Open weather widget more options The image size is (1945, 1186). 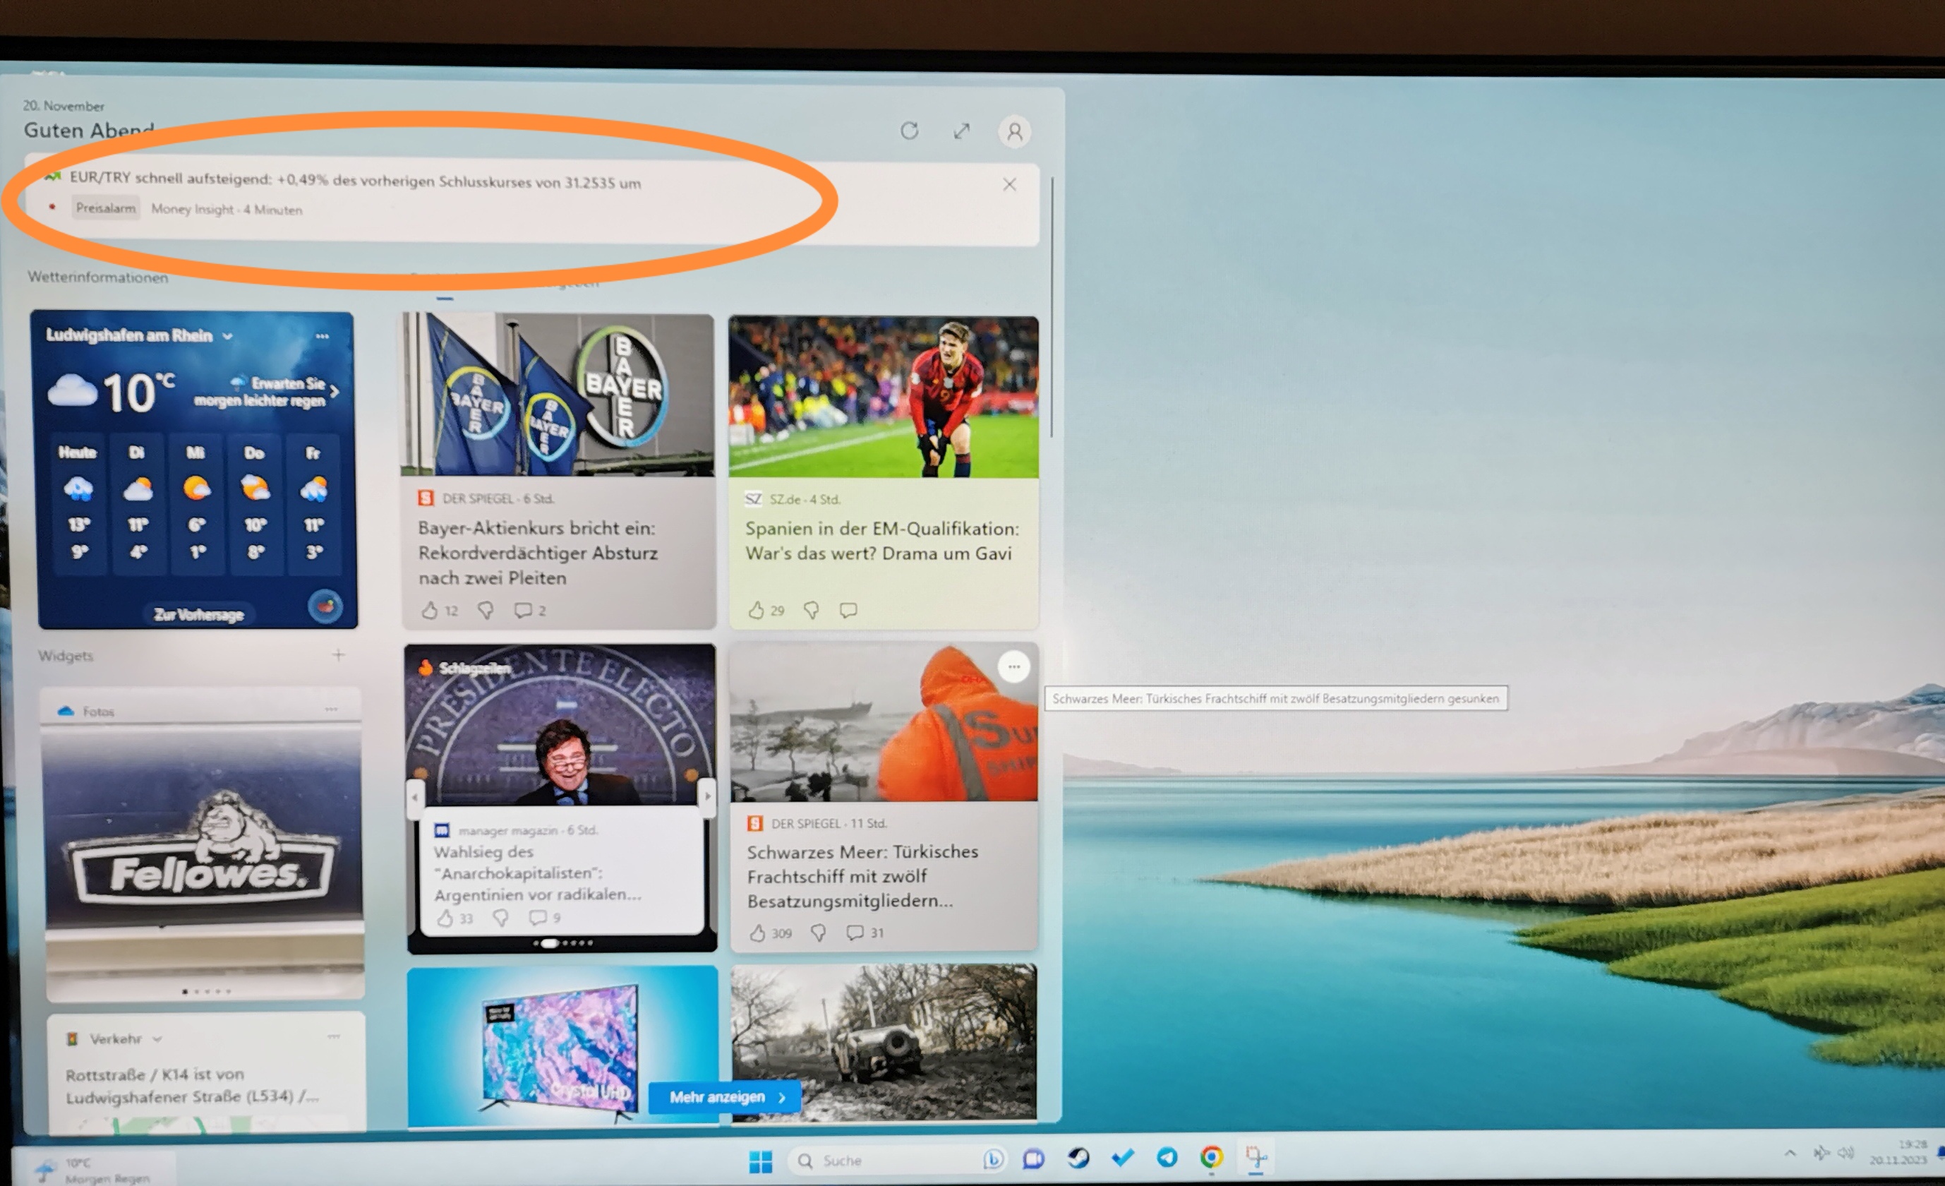click(x=322, y=336)
